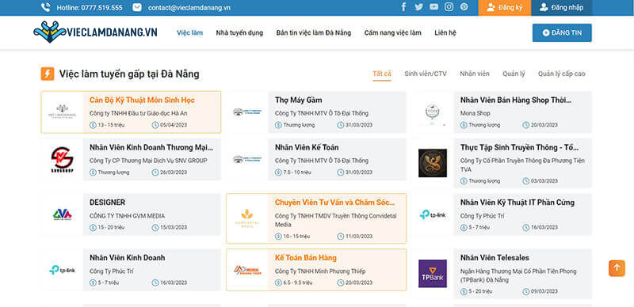Image resolution: width=634 pixels, height=307 pixels.
Task: Select the Sinh viên/CTV filter tab
Action: (x=426, y=74)
